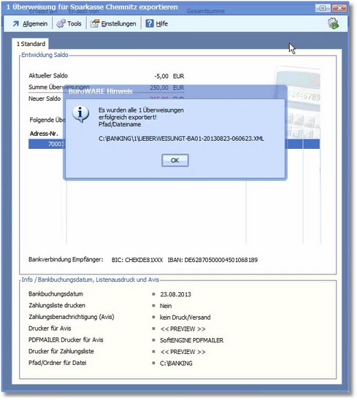The height and width of the screenshot is (400, 357).
Task: Open the Hilfe menu
Action: coord(162,24)
